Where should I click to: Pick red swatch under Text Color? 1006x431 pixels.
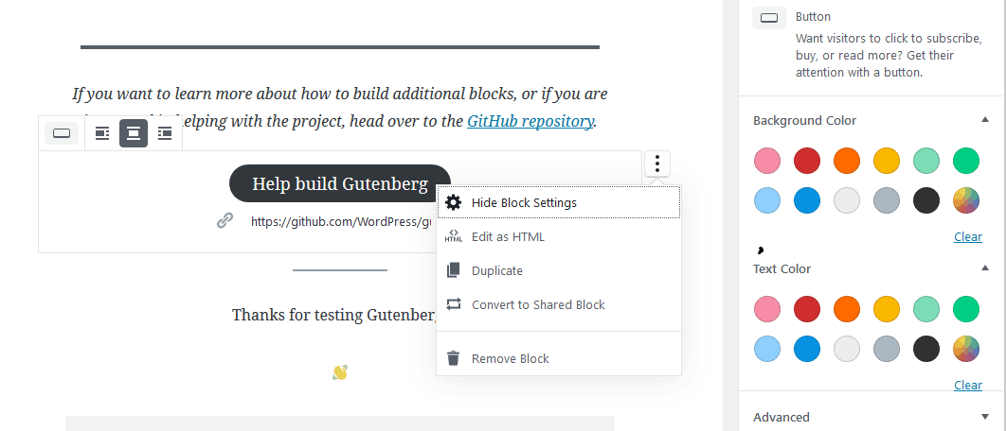coord(806,309)
